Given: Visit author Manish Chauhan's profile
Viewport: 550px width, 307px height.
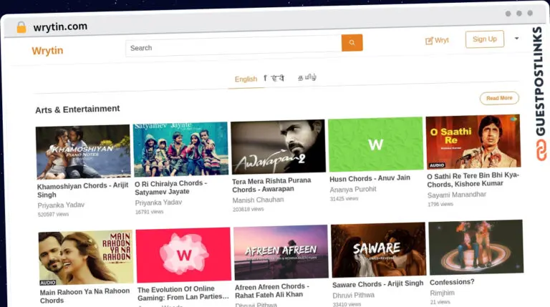Looking at the screenshot, I should click(x=258, y=200).
